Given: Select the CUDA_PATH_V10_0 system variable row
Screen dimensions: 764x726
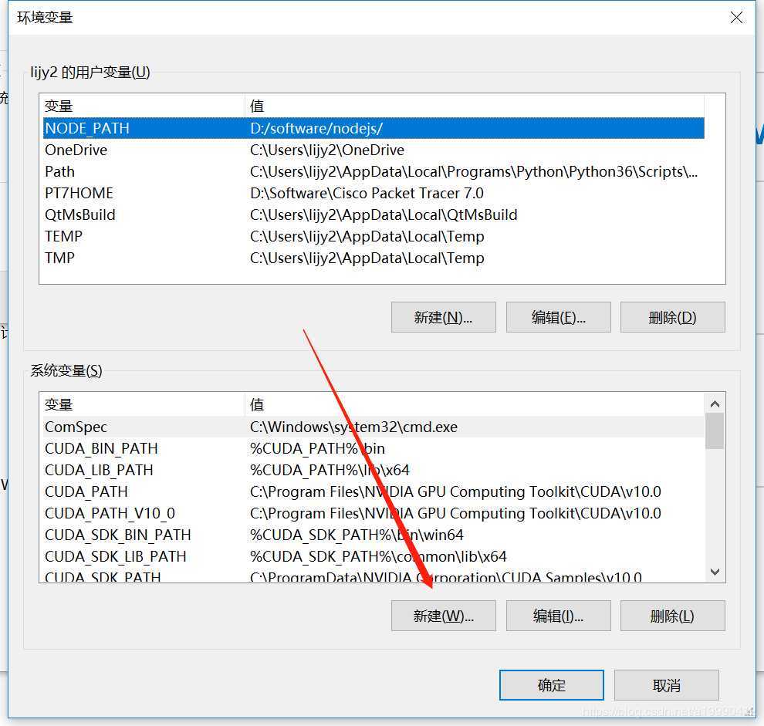Looking at the screenshot, I should [374, 513].
